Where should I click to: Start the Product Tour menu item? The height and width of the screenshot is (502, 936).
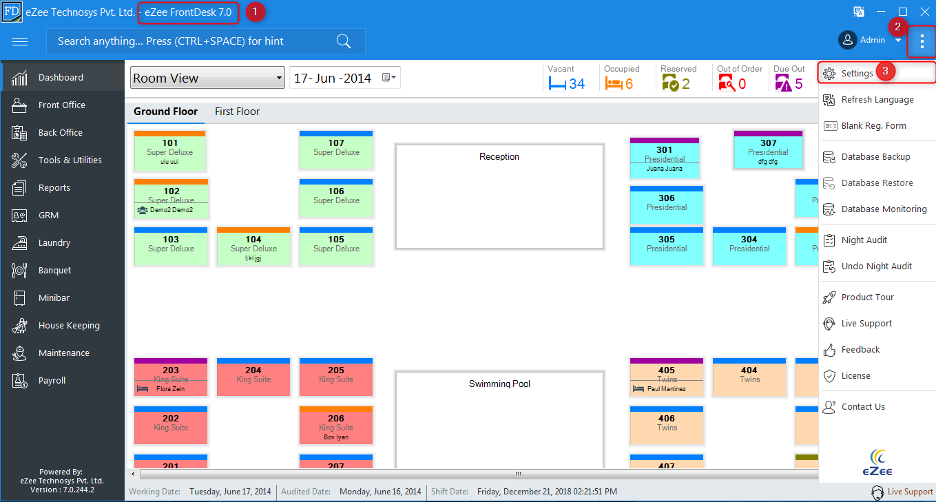(x=877, y=297)
